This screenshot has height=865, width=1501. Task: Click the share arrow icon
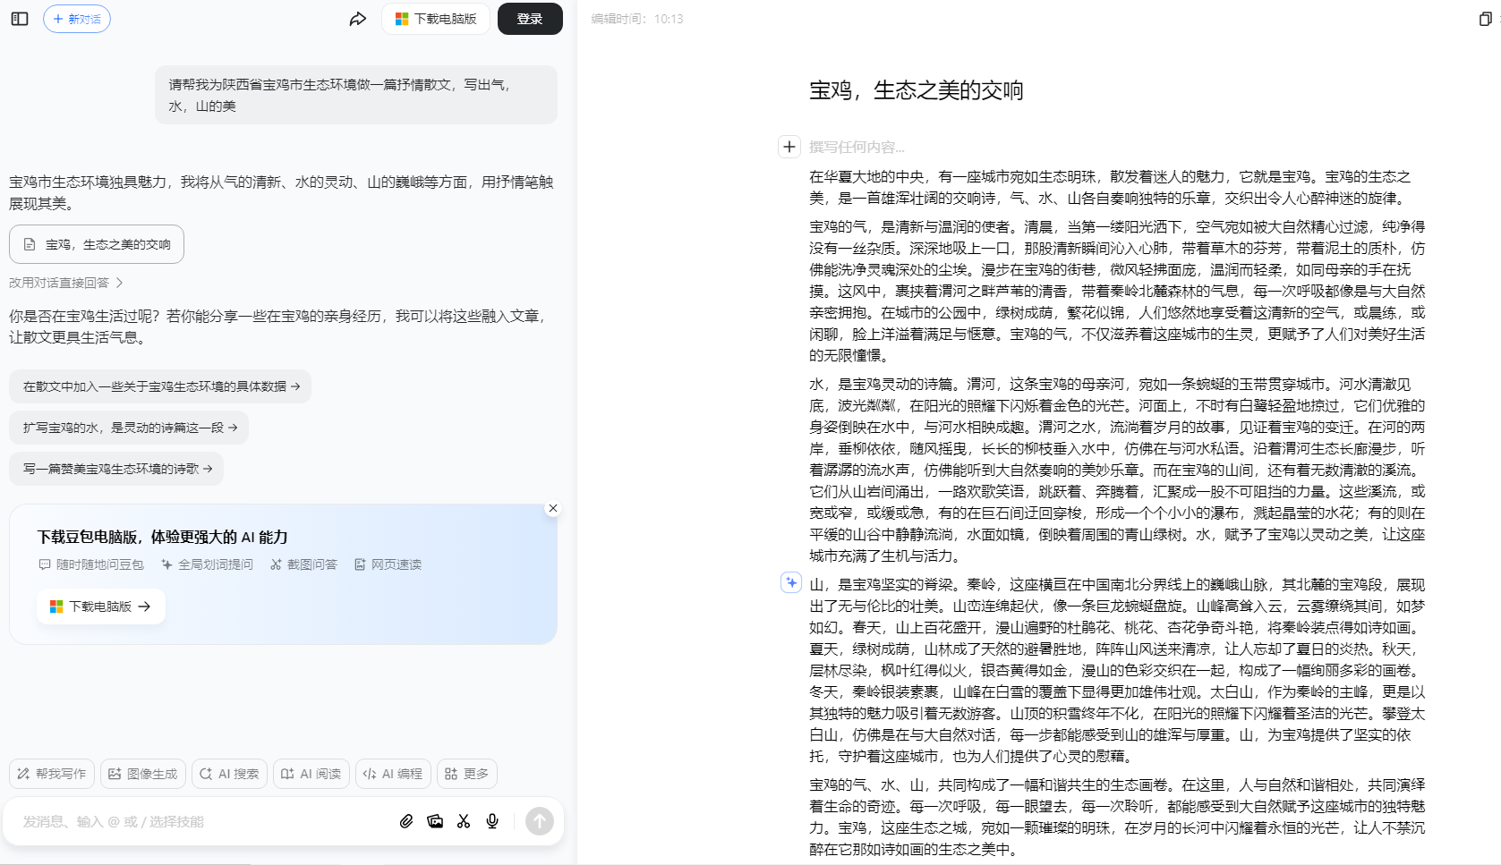pos(358,19)
